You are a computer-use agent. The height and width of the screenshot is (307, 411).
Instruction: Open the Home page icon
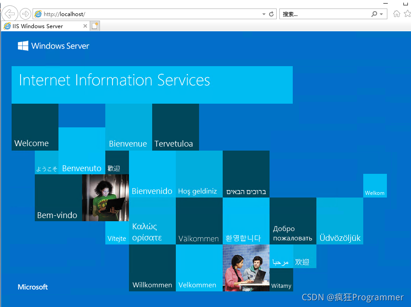click(396, 14)
